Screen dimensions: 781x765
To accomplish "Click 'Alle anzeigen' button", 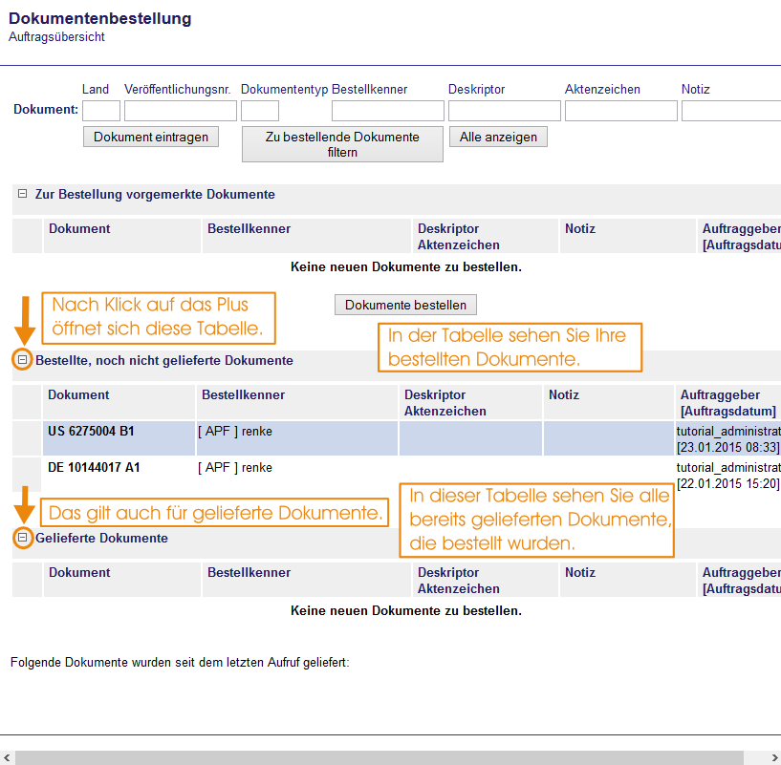I will [498, 137].
